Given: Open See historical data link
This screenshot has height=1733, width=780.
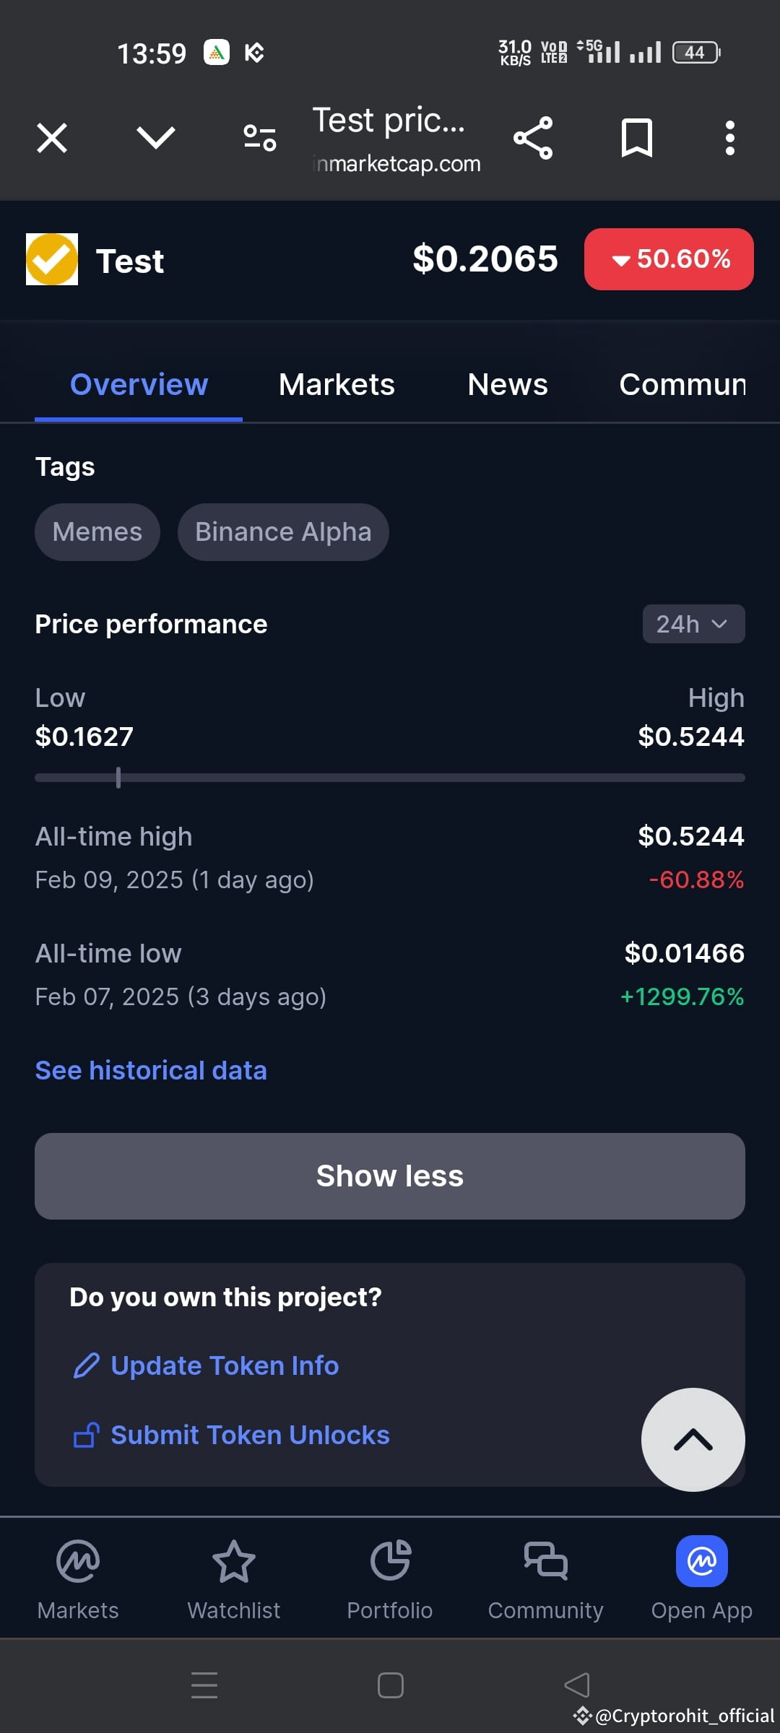Looking at the screenshot, I should click(x=151, y=1070).
